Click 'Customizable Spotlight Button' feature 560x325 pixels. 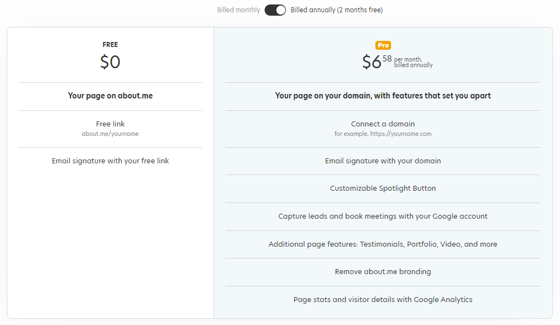(x=383, y=188)
